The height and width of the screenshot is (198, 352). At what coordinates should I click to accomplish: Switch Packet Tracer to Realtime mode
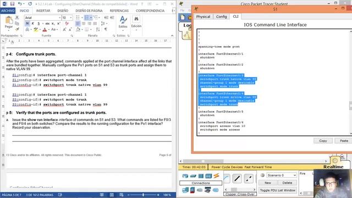click(x=333, y=167)
